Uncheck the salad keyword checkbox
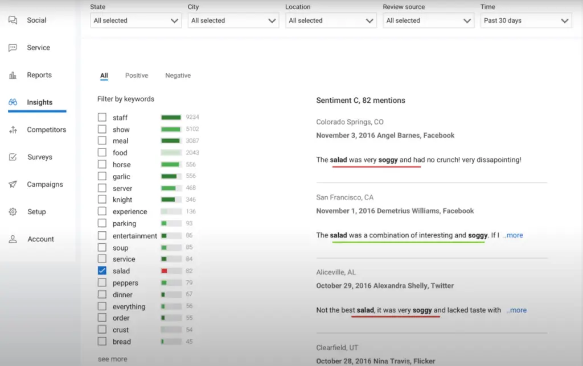 tap(102, 271)
